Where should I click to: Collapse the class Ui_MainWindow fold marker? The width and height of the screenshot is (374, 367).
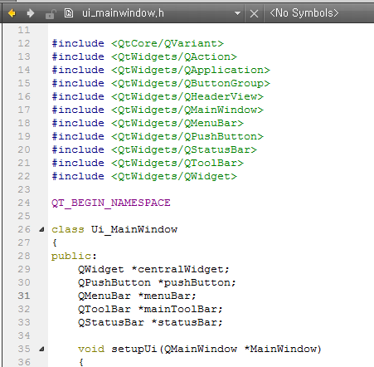coord(41,229)
